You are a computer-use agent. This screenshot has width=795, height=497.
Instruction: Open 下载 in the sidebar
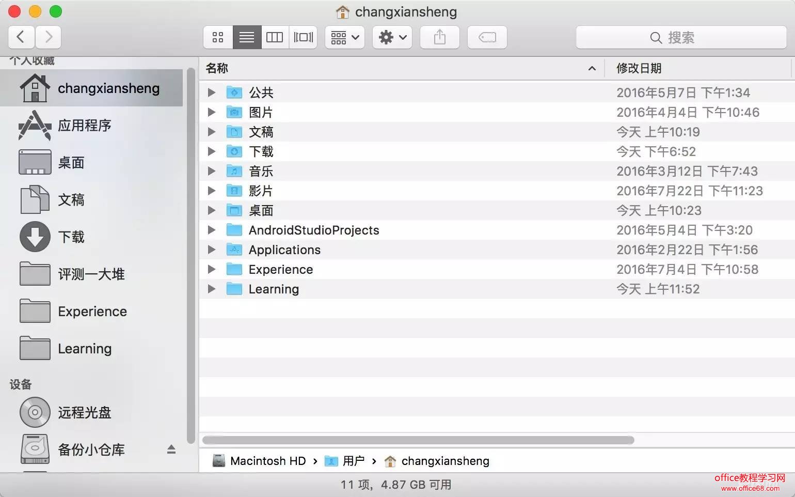[x=91, y=237]
